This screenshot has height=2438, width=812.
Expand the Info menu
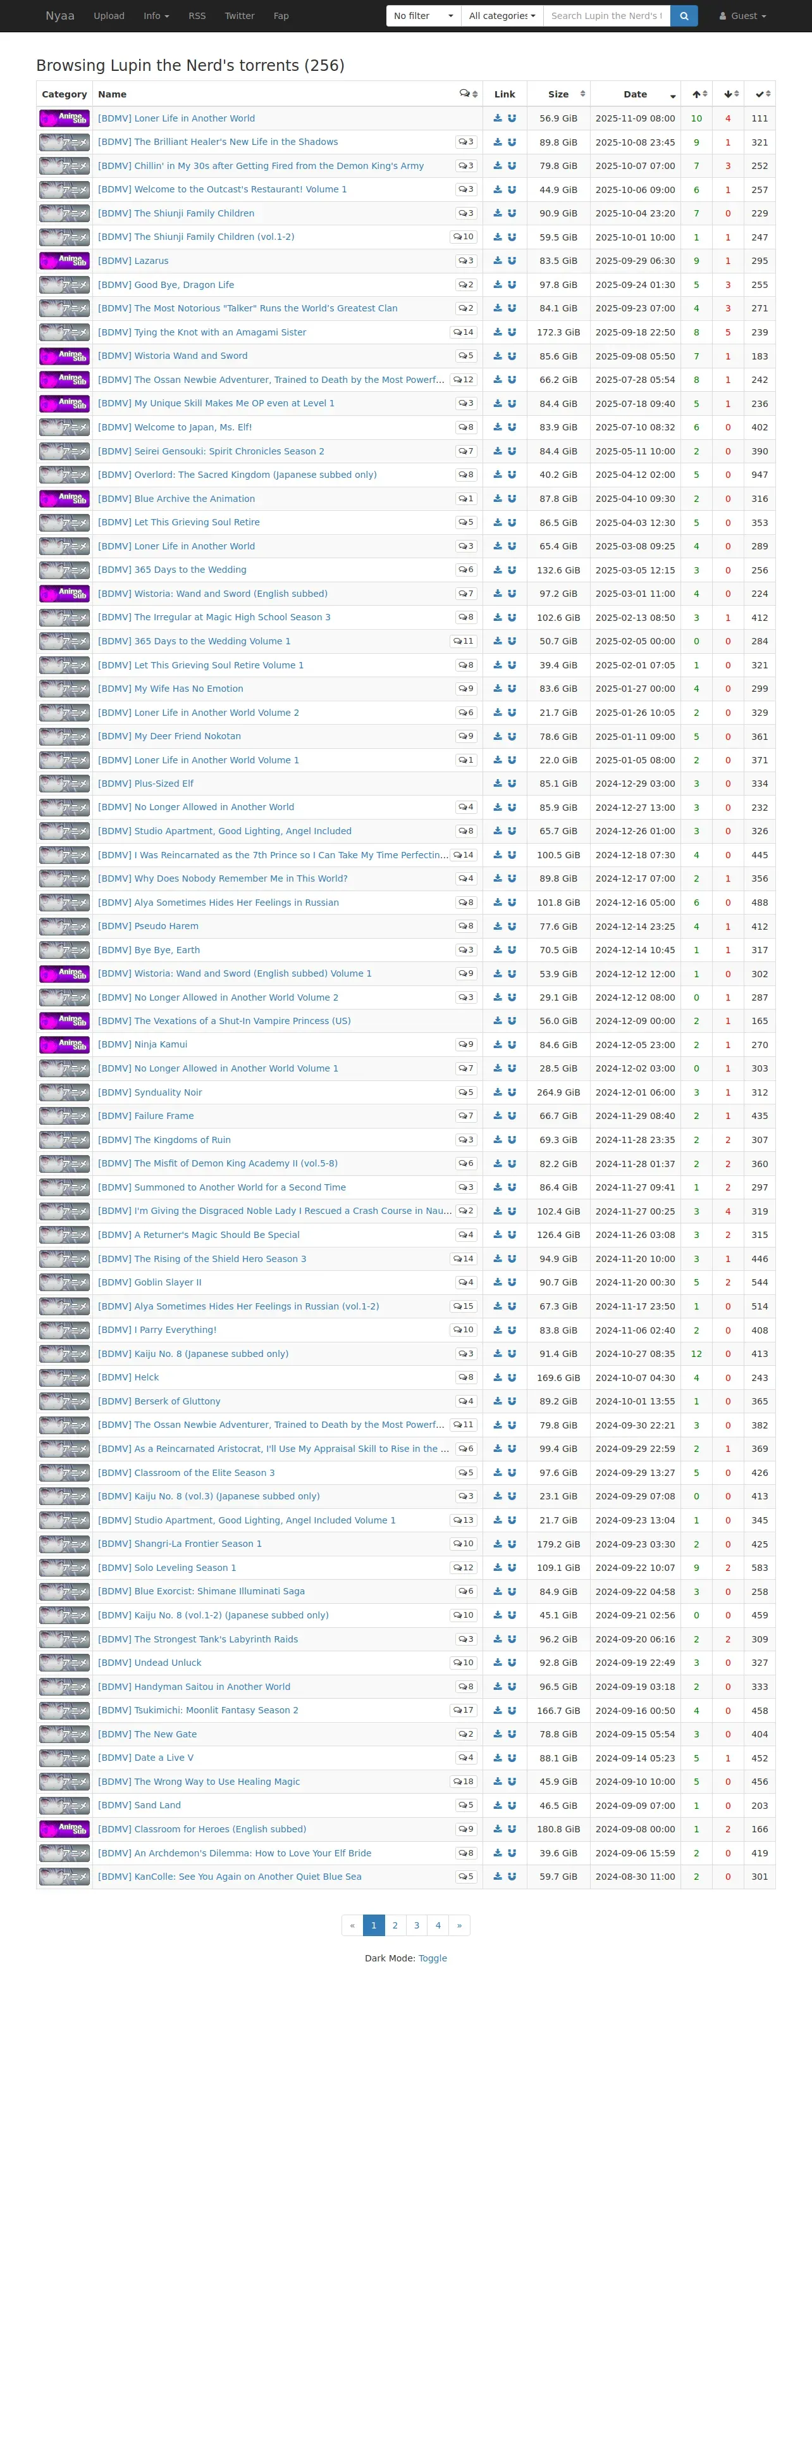click(x=156, y=16)
